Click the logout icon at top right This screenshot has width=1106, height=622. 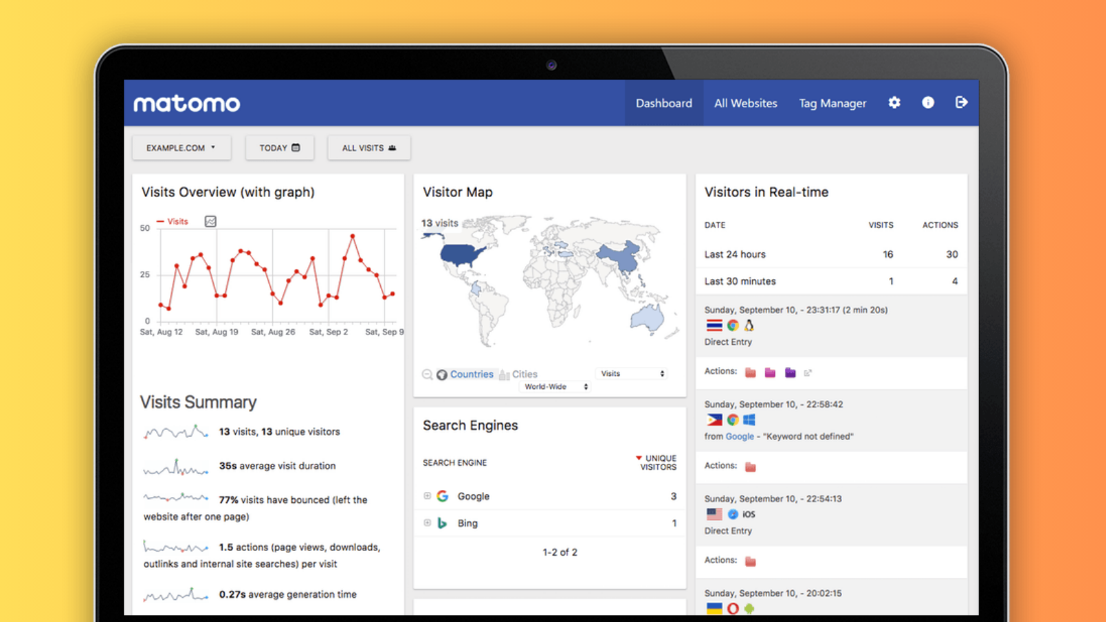click(961, 102)
